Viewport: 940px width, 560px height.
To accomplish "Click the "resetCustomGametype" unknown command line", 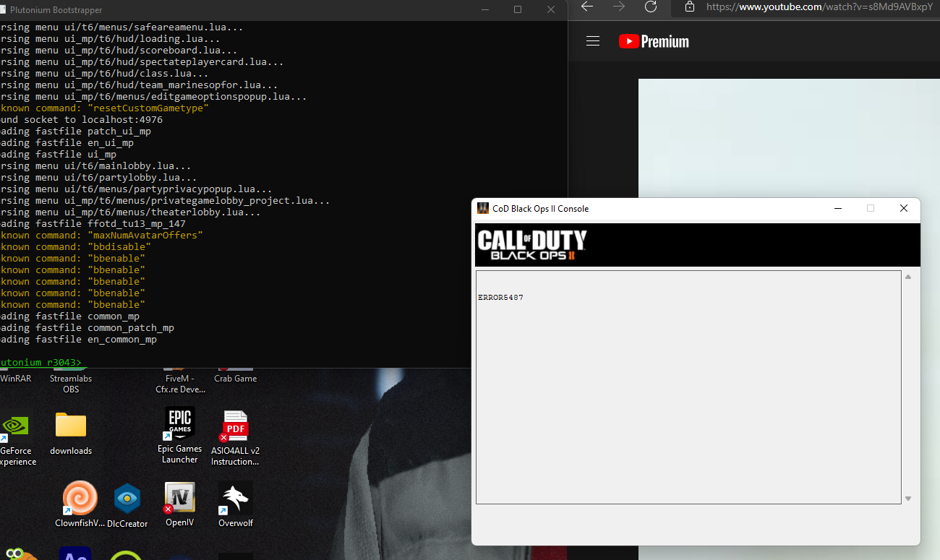I will point(105,108).
